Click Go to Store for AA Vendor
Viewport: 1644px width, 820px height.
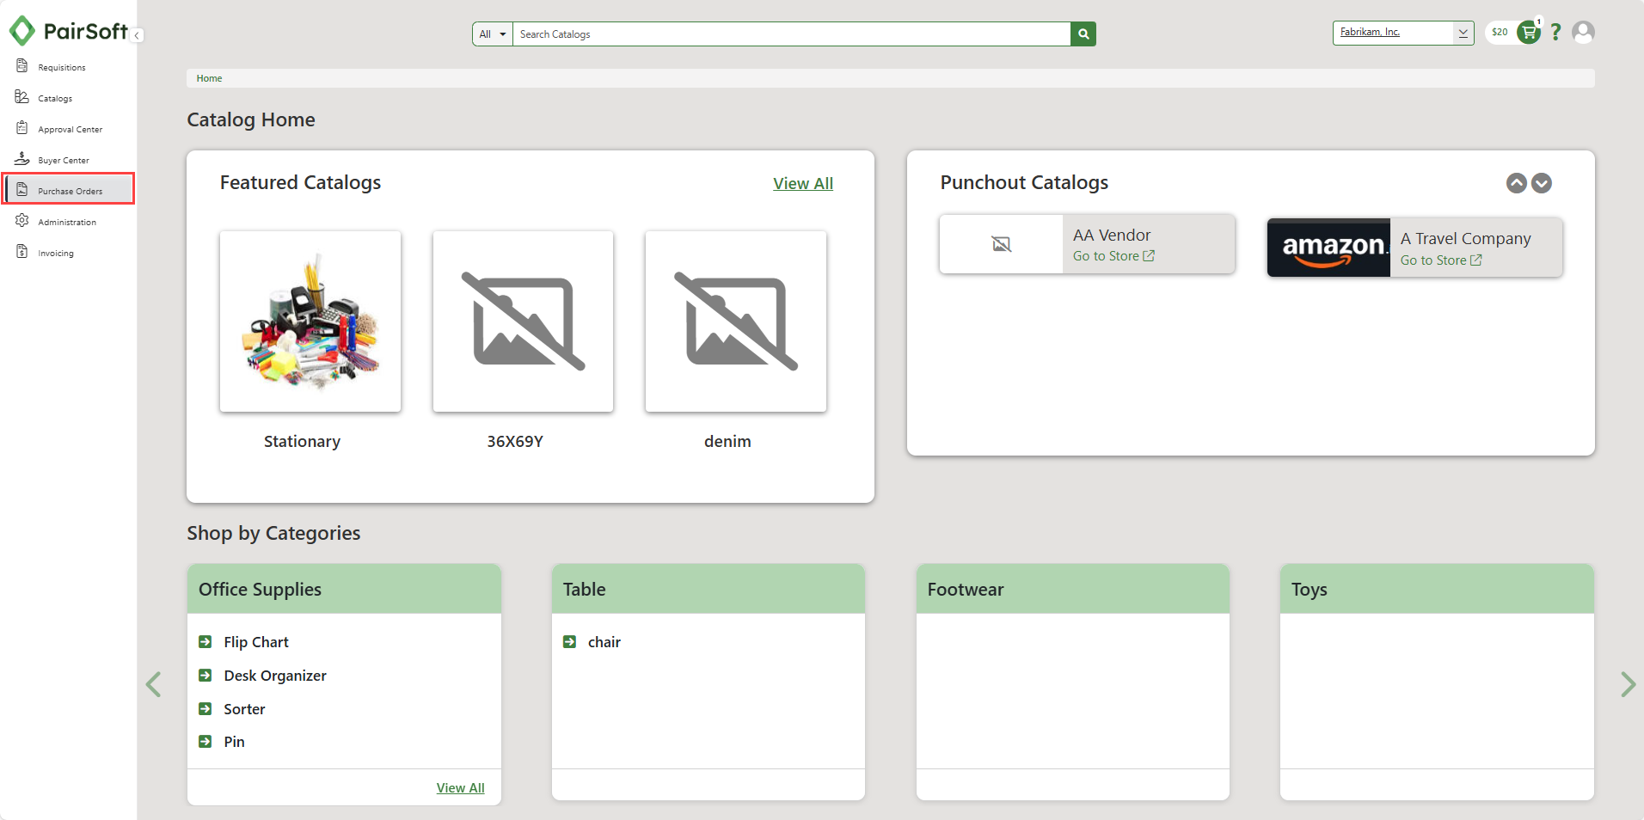coord(1113,256)
